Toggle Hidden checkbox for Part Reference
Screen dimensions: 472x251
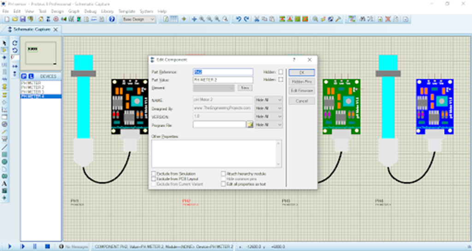[x=281, y=72]
